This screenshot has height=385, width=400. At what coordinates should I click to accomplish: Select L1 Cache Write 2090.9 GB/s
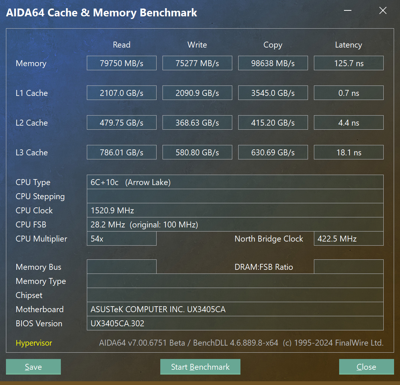197,93
